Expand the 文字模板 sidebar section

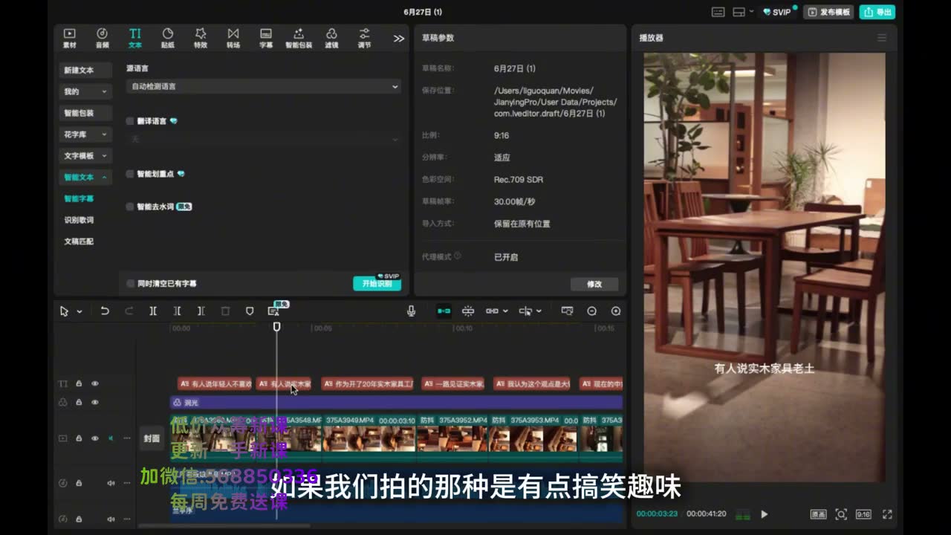[86, 156]
